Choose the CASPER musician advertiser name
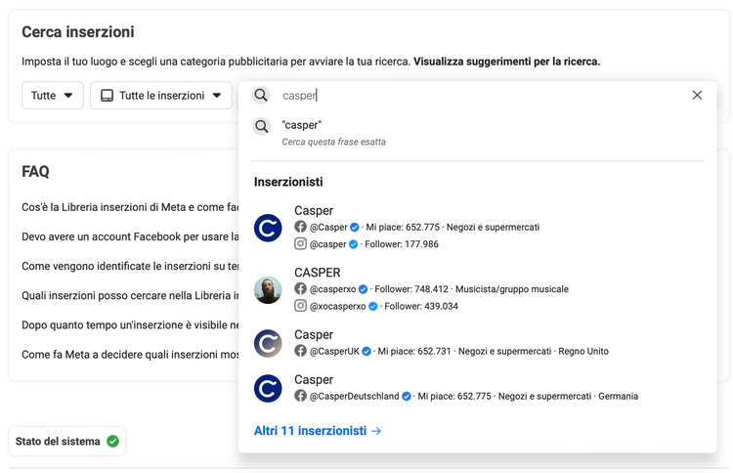Image resolution: width=733 pixels, height=473 pixels. coord(318,273)
